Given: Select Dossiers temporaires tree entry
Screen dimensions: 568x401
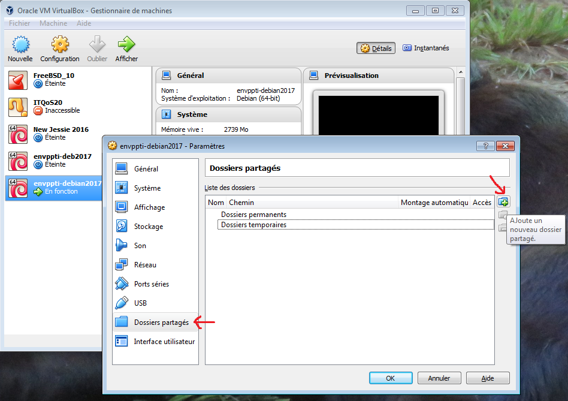Looking at the screenshot, I should pos(253,225).
